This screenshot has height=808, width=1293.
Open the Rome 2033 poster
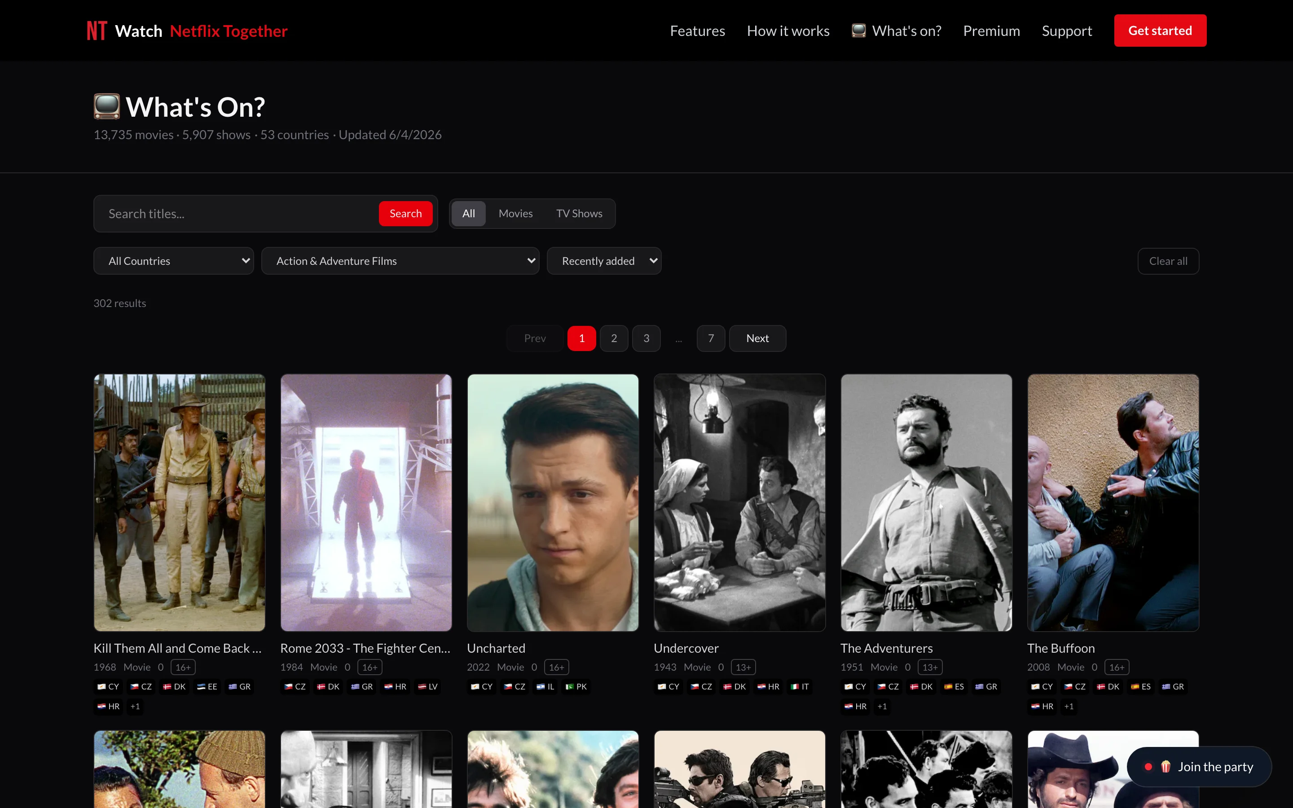(366, 502)
